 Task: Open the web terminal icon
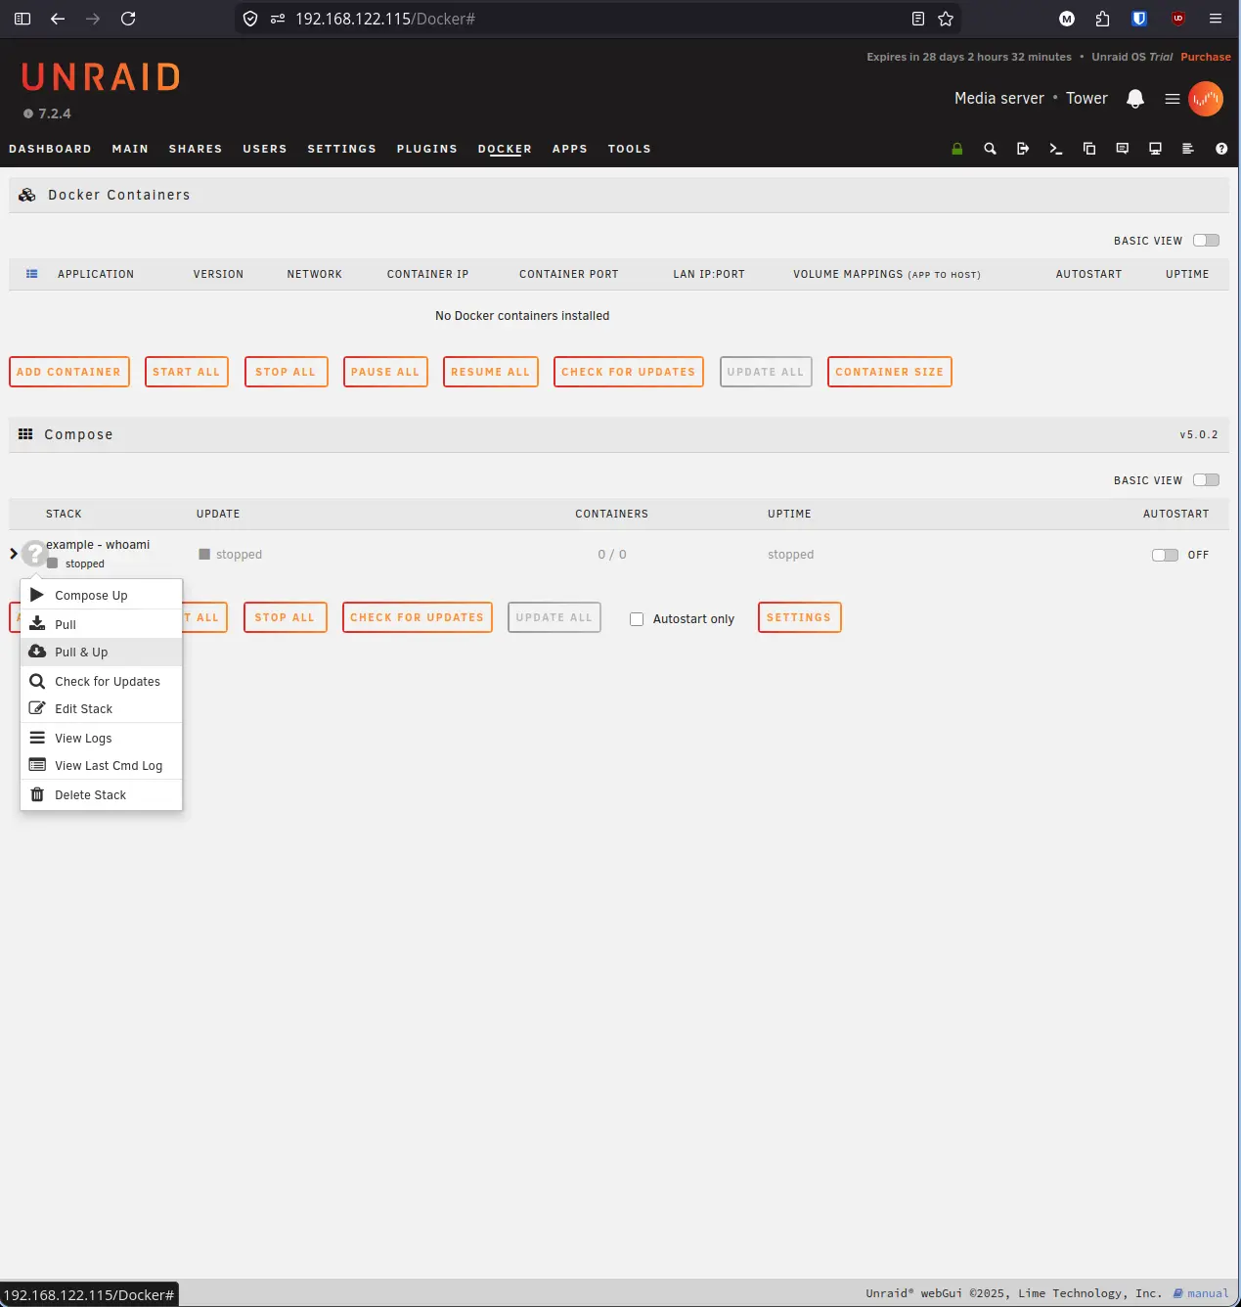(x=1056, y=149)
